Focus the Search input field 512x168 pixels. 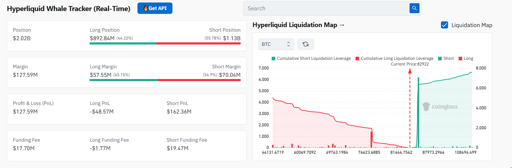pos(326,8)
